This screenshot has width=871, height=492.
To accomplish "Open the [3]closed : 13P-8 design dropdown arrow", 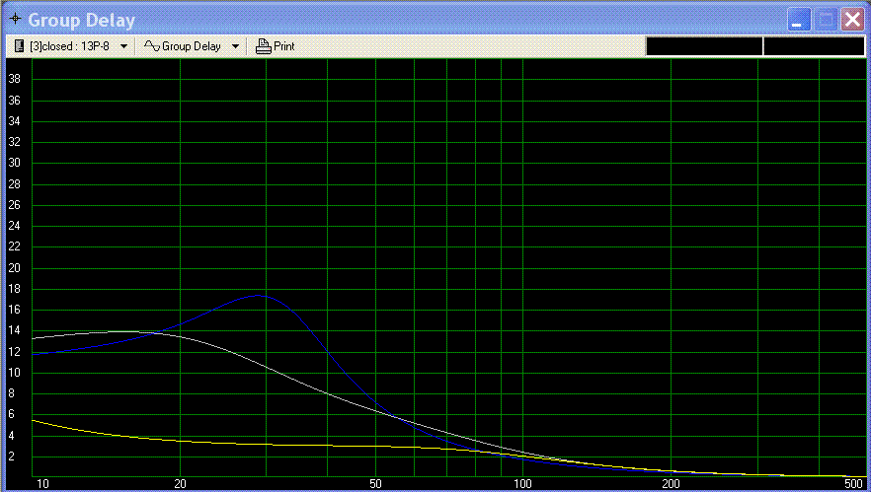I will pyautogui.click(x=123, y=46).
